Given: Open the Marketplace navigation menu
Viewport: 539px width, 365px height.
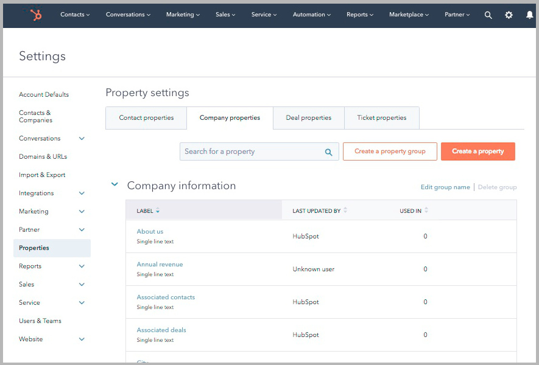Looking at the screenshot, I should pos(409,15).
